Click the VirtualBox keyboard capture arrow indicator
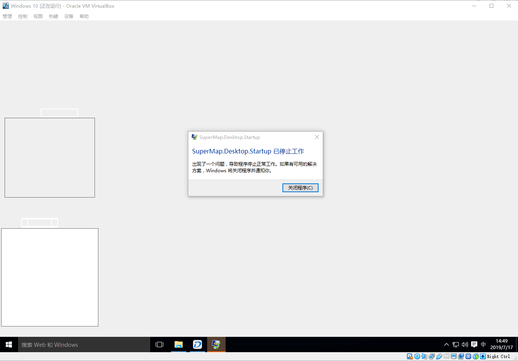This screenshot has width=518, height=361. (483, 356)
